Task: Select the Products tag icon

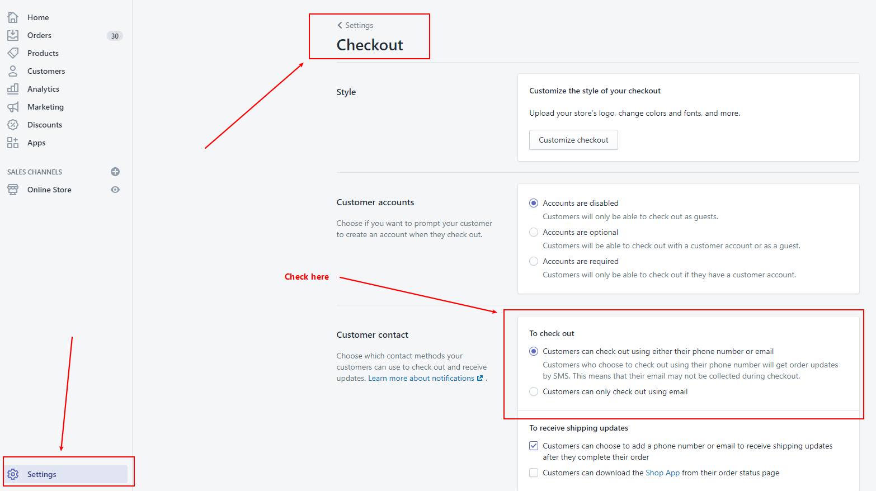Action: [x=13, y=53]
